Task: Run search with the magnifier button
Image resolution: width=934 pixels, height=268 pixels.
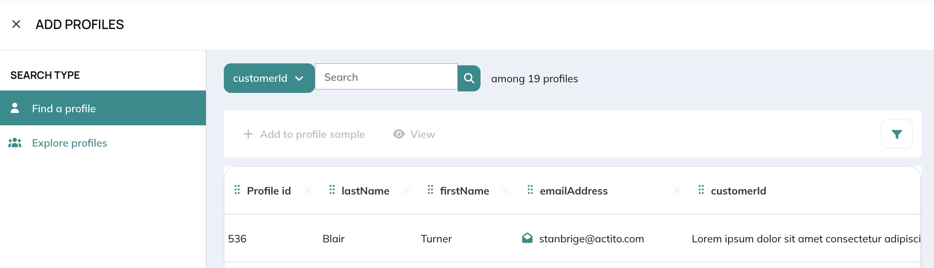Action: (469, 78)
